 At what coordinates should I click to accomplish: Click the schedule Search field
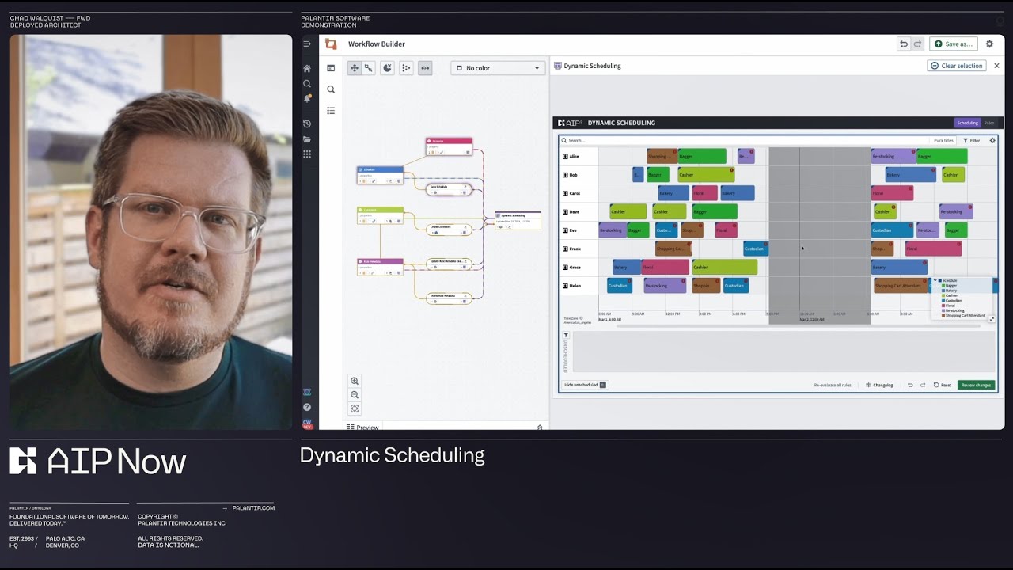(744, 140)
